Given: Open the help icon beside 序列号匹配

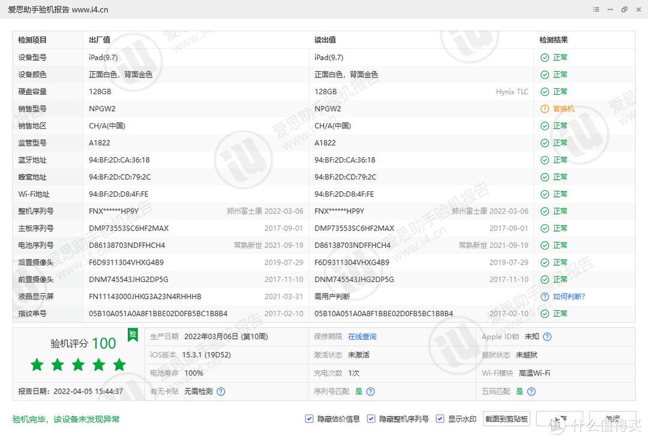Looking at the screenshot, I should point(370,390).
